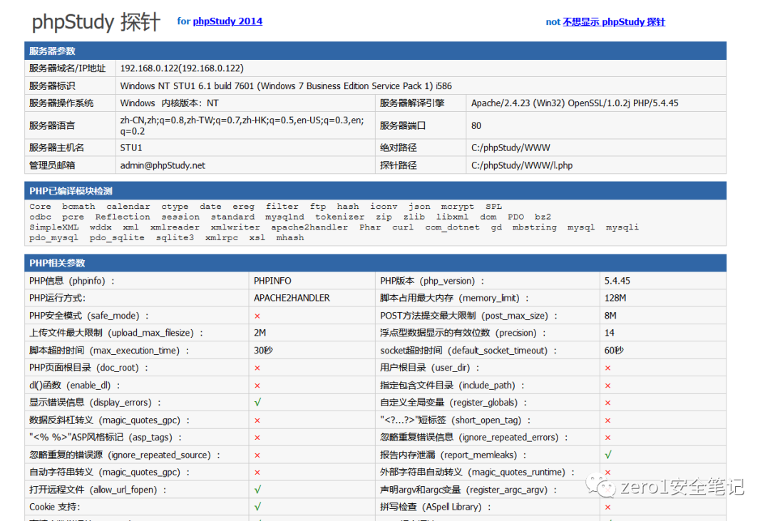Image resolution: width=770 pixels, height=521 pixels.
Task: Select the absolute path C:/phpStudy/WWW
Action: (x=510, y=148)
